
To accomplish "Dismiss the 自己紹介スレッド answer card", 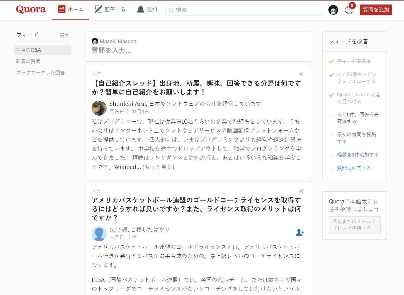I will coord(301,74).
